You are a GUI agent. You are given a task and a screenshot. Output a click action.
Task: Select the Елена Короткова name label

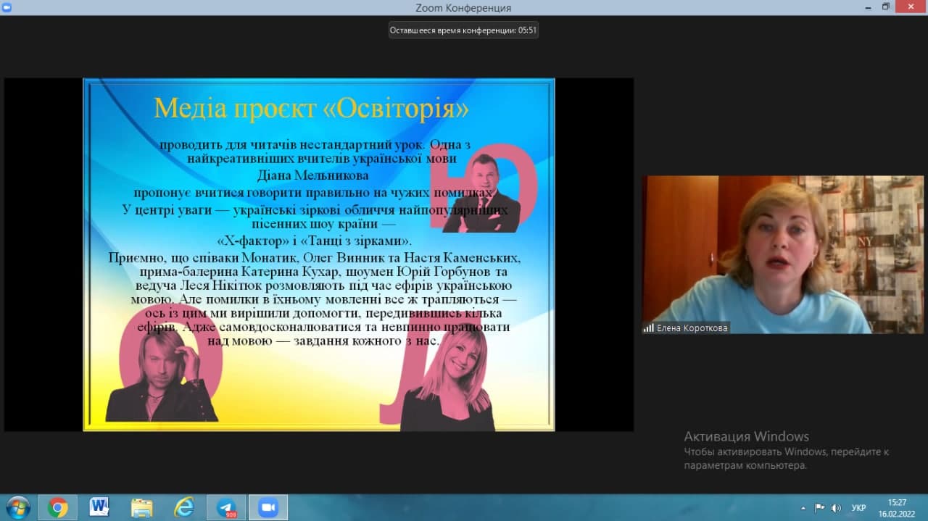(x=692, y=328)
